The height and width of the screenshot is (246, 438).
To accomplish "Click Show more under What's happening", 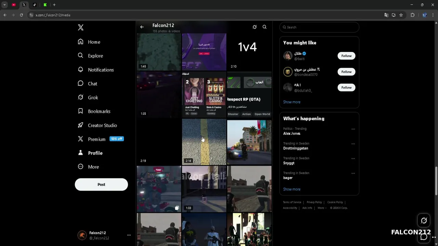I will 292,189.
